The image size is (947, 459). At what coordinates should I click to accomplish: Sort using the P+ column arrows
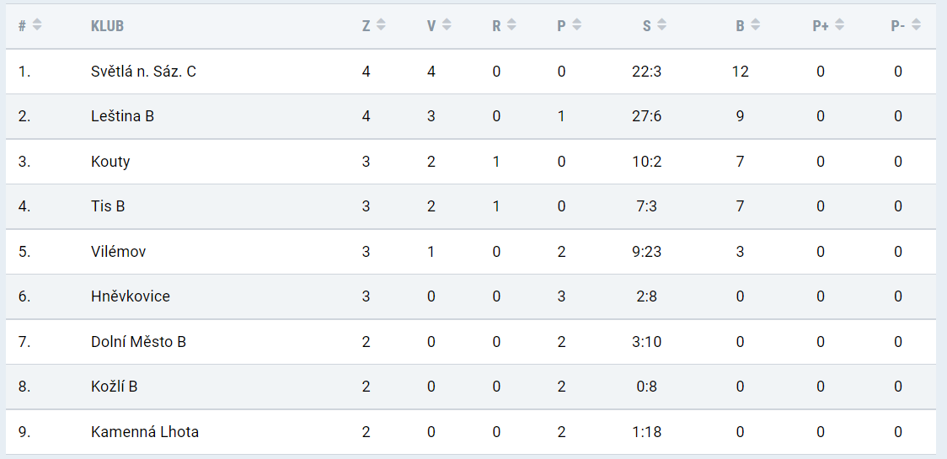[839, 25]
